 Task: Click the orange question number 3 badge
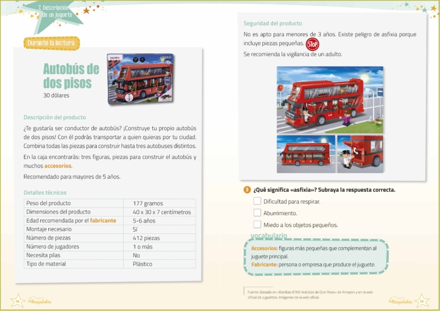click(246, 190)
